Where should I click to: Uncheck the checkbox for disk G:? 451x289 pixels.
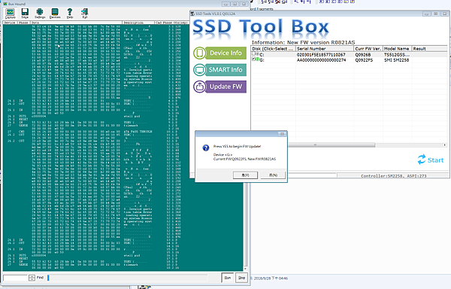pyautogui.click(x=254, y=59)
